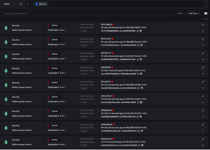Screen dimensions: 210x150
Task: Open block explorer icon for the $319,223.57 alert
Action: point(141,45)
